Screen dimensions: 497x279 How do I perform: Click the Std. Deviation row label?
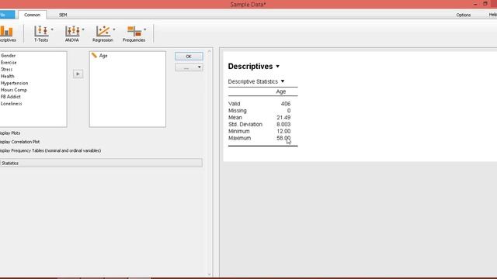tap(245, 124)
